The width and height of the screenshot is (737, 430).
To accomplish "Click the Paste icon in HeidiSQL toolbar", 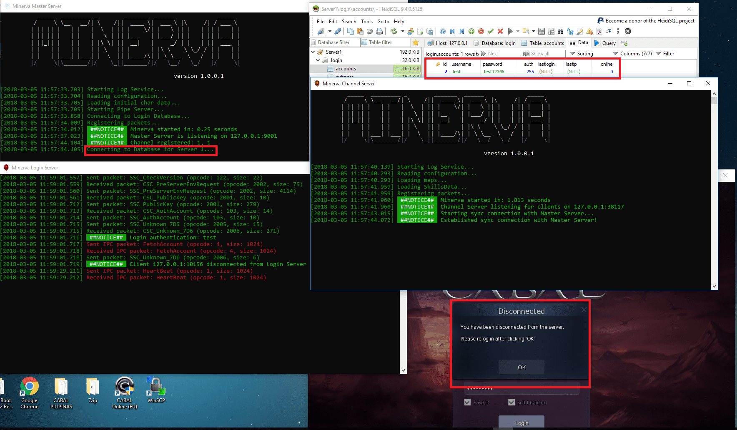I will tap(360, 31).
